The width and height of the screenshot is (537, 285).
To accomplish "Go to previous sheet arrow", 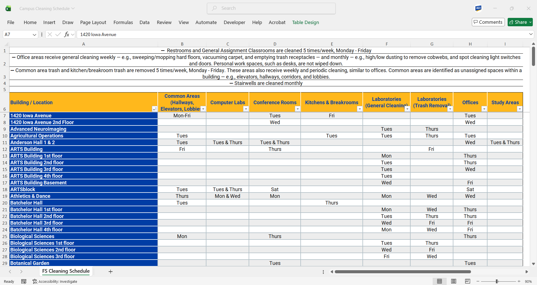I will click(x=10, y=272).
